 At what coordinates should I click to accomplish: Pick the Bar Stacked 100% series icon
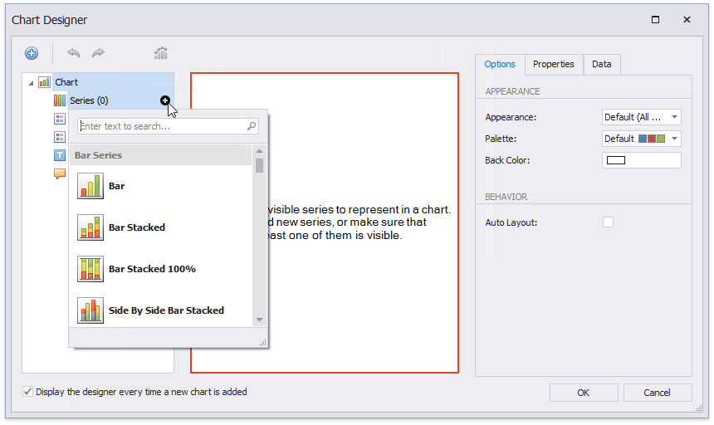tap(90, 269)
